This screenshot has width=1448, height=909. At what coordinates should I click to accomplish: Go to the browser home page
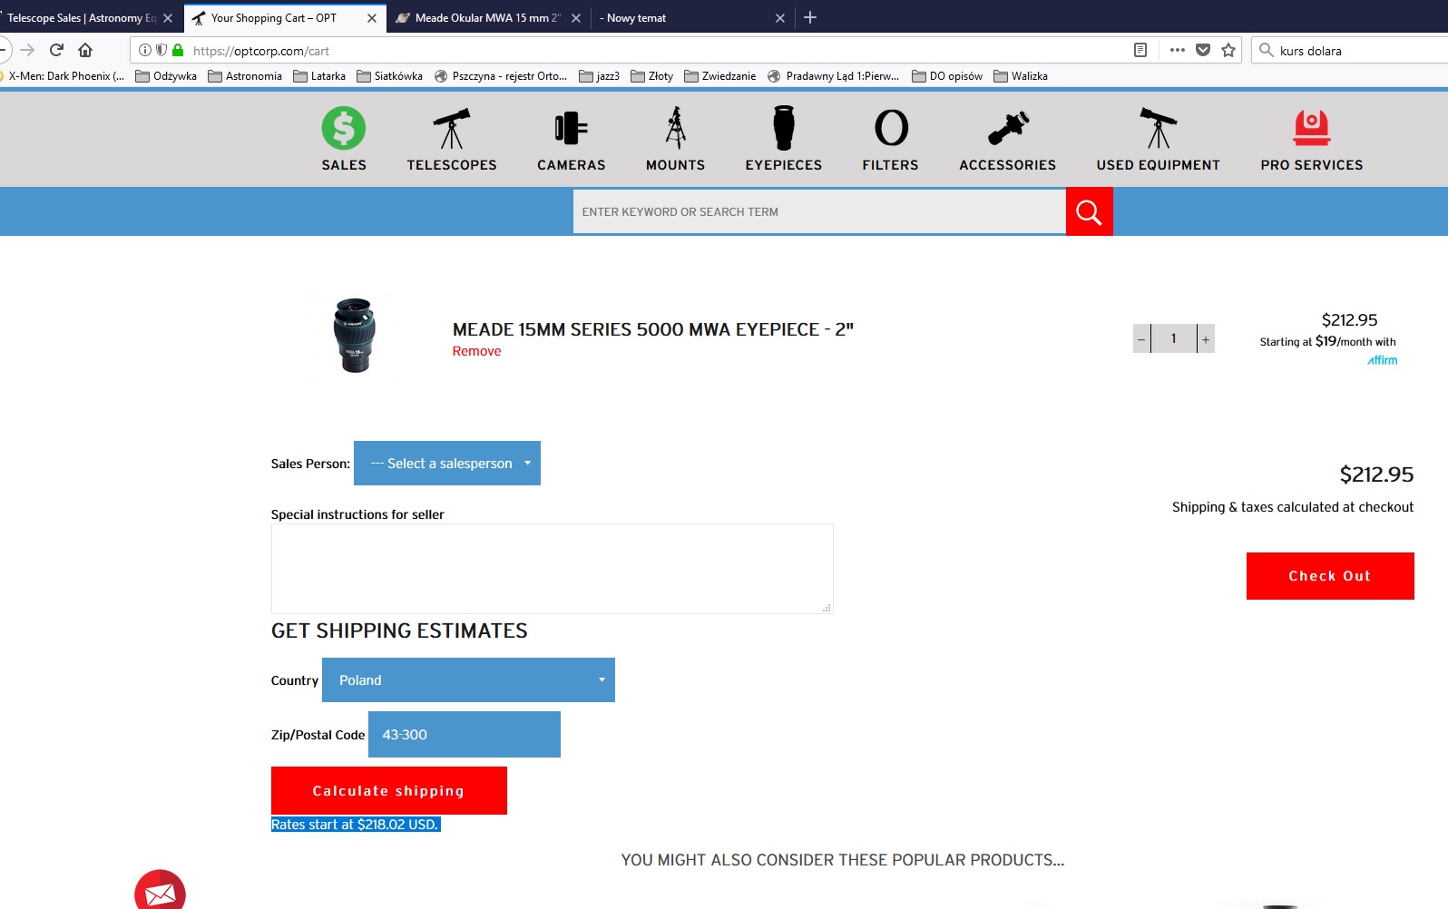coord(85,50)
